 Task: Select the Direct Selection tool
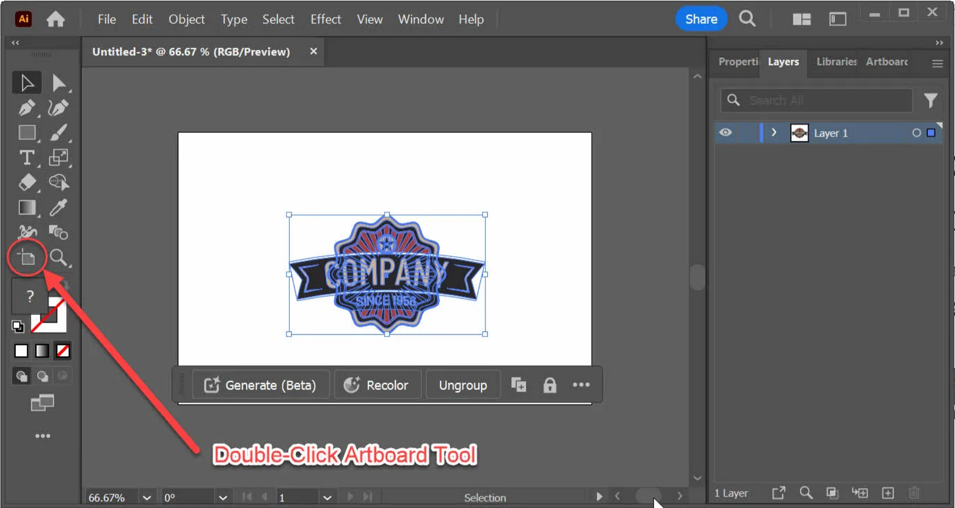[58, 83]
